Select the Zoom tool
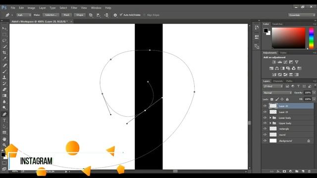This screenshot has width=317, height=178. pyautogui.click(x=4, y=145)
